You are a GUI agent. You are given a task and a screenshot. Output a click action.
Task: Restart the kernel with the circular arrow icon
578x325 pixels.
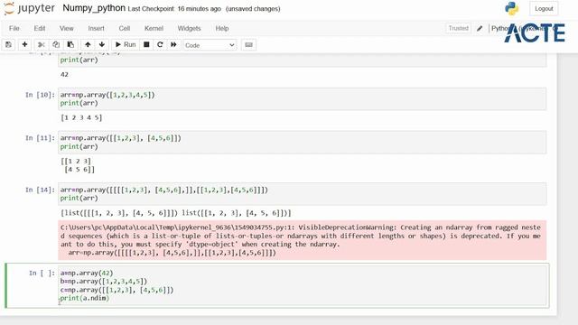(160, 44)
